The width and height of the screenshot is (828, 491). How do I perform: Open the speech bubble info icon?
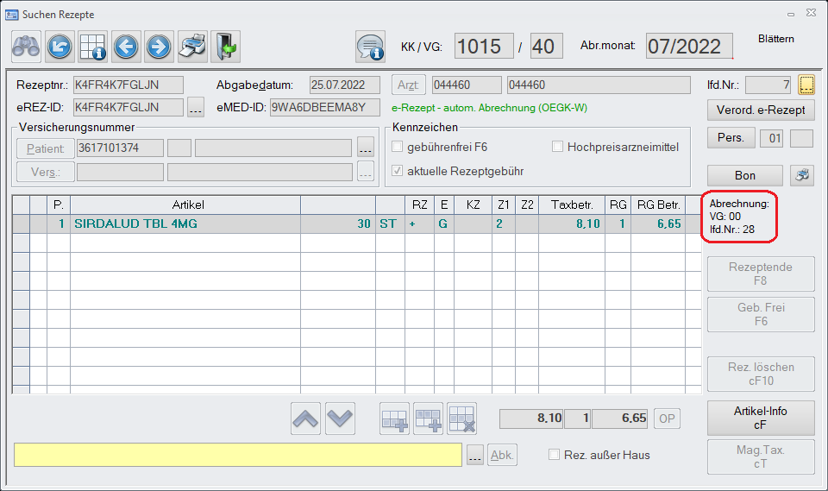point(370,47)
